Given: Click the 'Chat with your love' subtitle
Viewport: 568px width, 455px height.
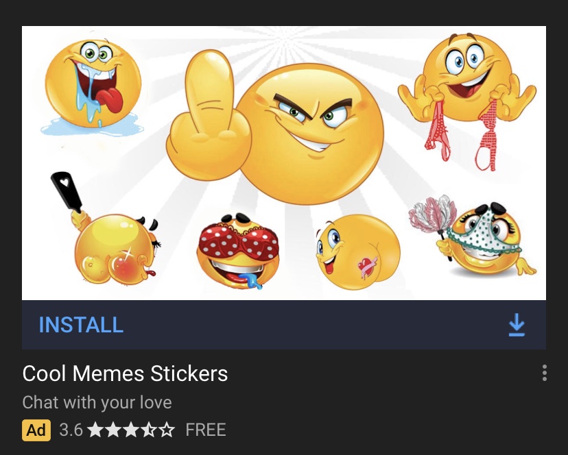Looking at the screenshot, I should (x=97, y=402).
